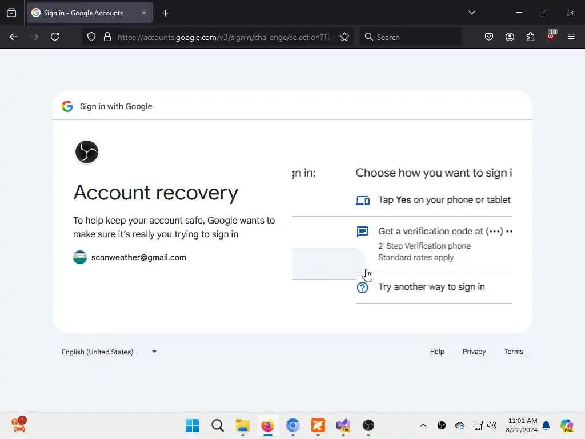Open network status tray icon
Screen dimensions: 585x439
pyautogui.click(x=478, y=425)
